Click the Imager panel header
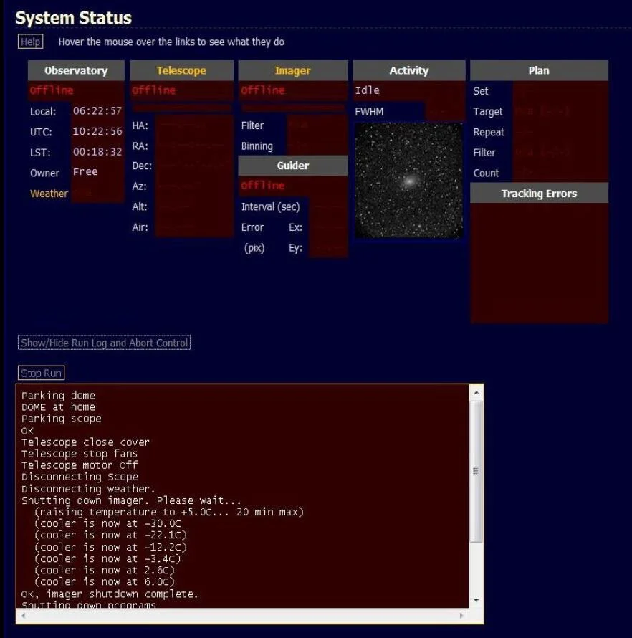The width and height of the screenshot is (632, 638). click(292, 70)
